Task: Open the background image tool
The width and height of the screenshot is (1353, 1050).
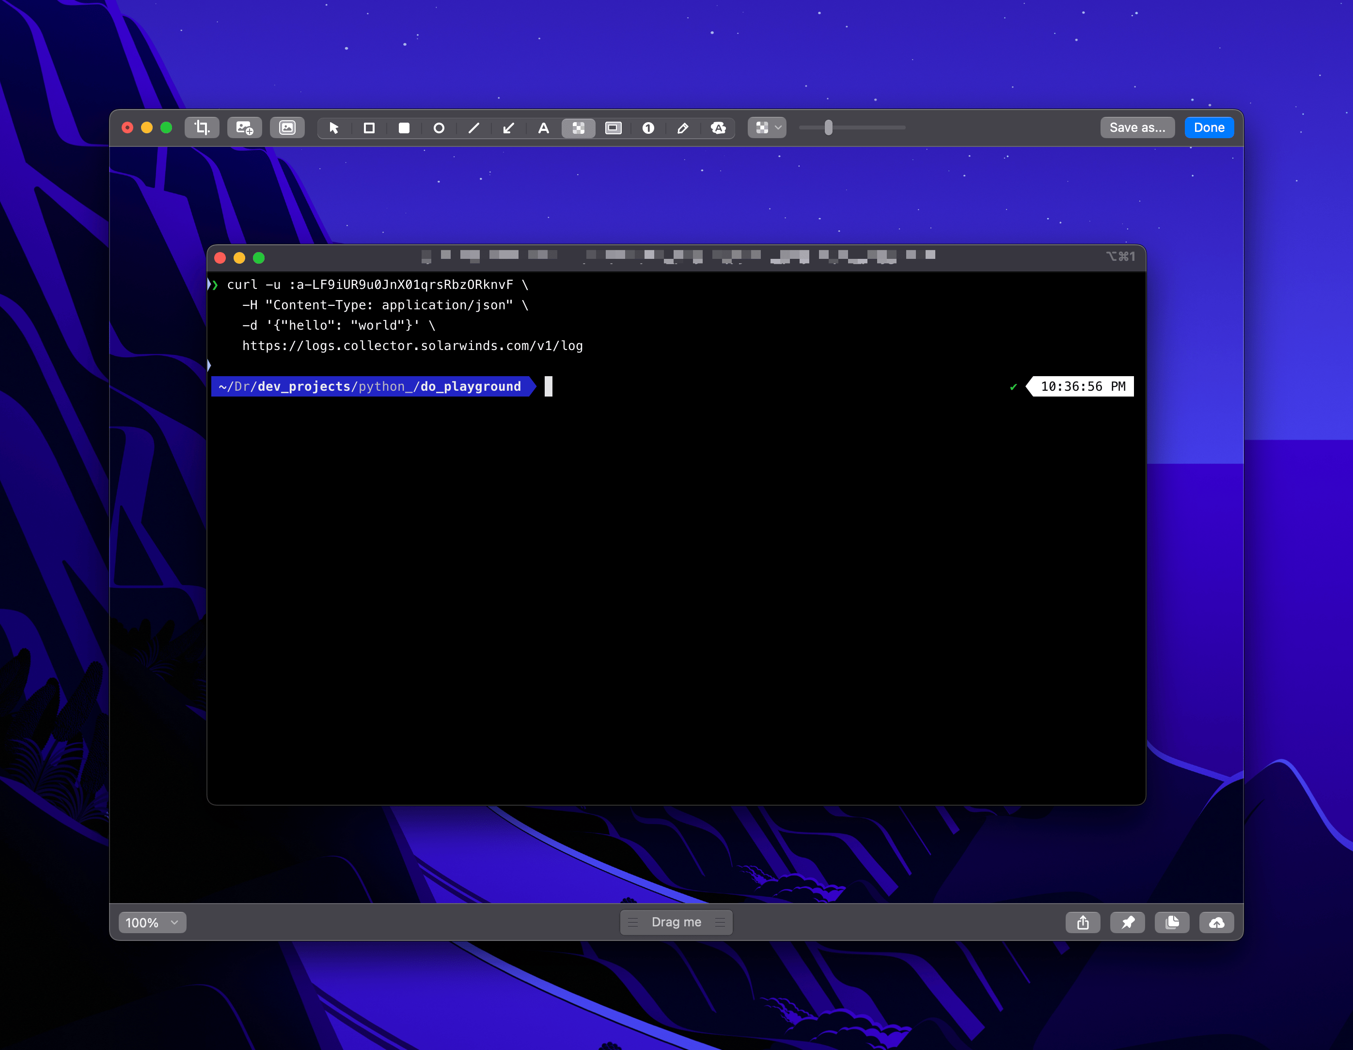Action: coord(287,127)
